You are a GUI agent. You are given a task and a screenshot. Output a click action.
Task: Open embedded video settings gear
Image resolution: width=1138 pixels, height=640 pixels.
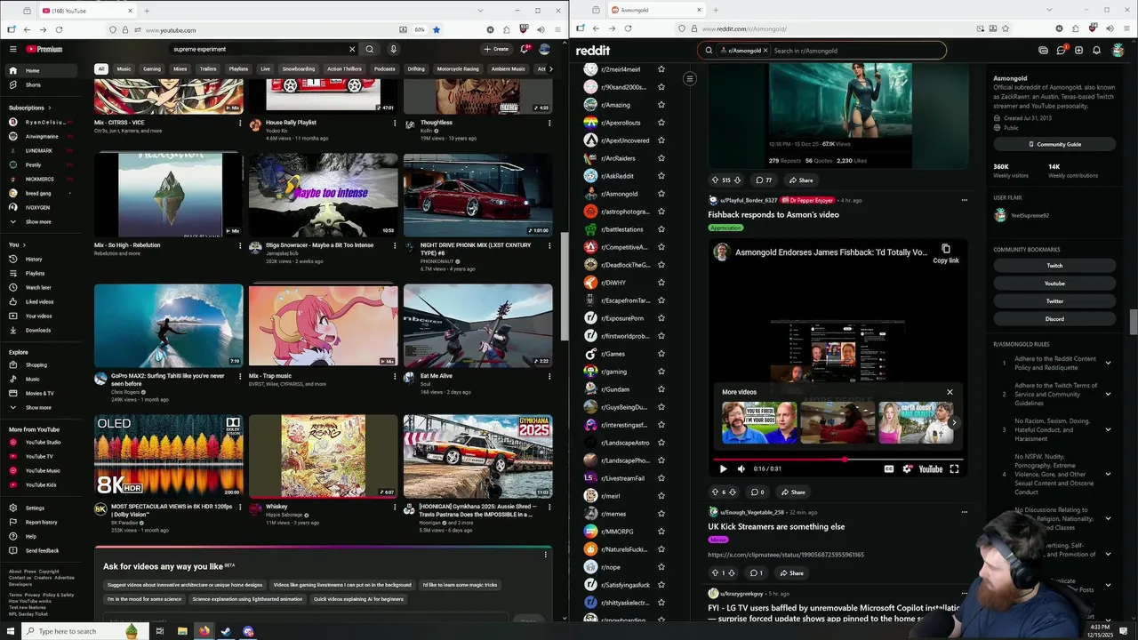[x=907, y=468]
